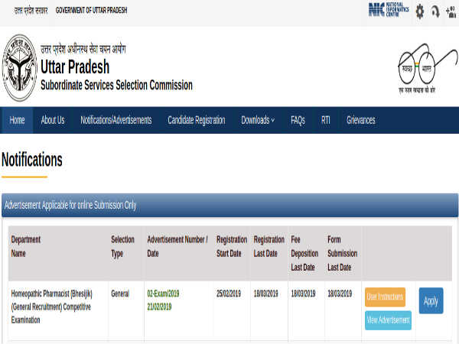Expand the Downloads dropdown menu

click(x=258, y=120)
